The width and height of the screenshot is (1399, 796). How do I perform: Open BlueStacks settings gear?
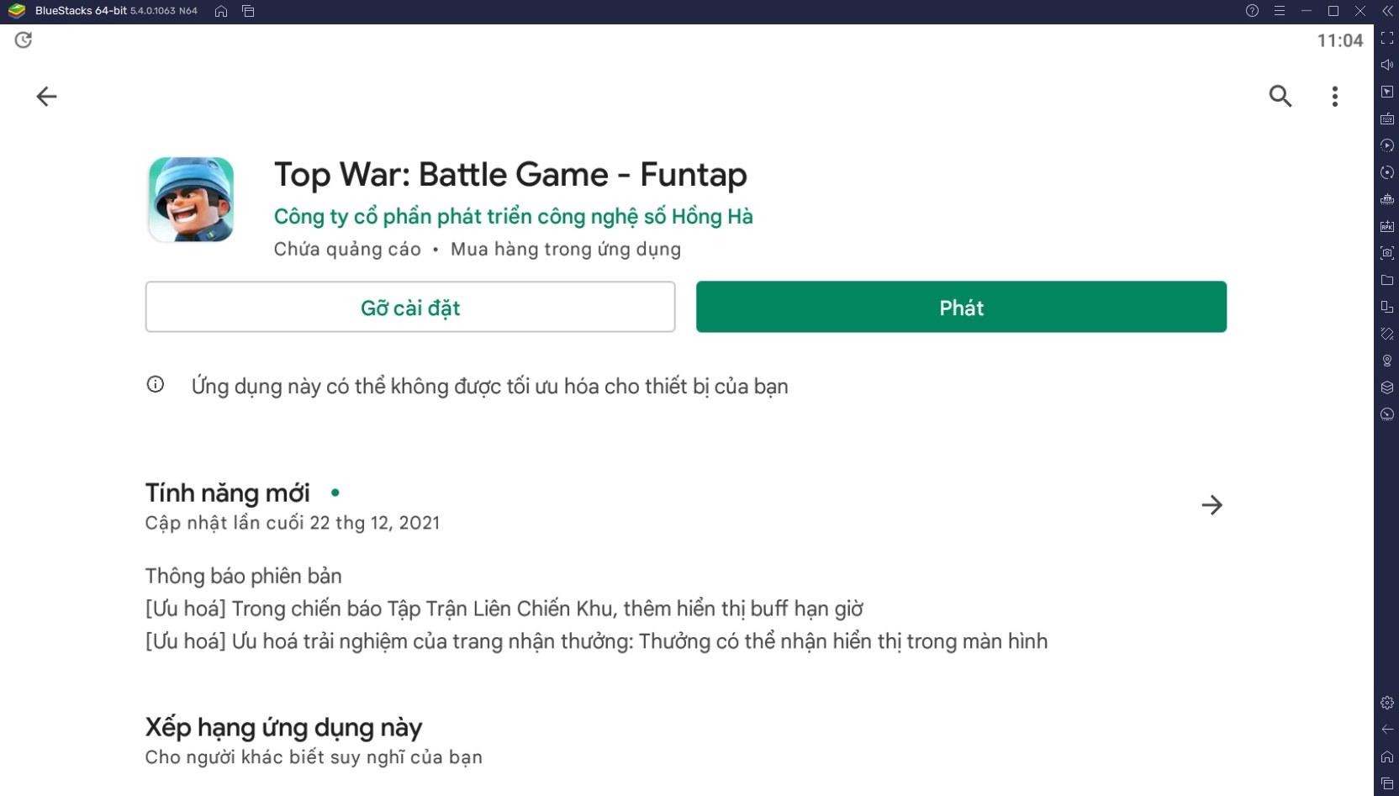[1387, 703]
